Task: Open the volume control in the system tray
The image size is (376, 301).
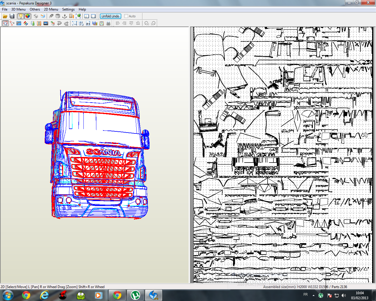Action: (x=344, y=295)
